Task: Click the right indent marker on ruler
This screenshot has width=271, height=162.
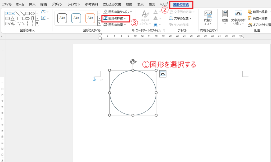Action: click(242, 37)
